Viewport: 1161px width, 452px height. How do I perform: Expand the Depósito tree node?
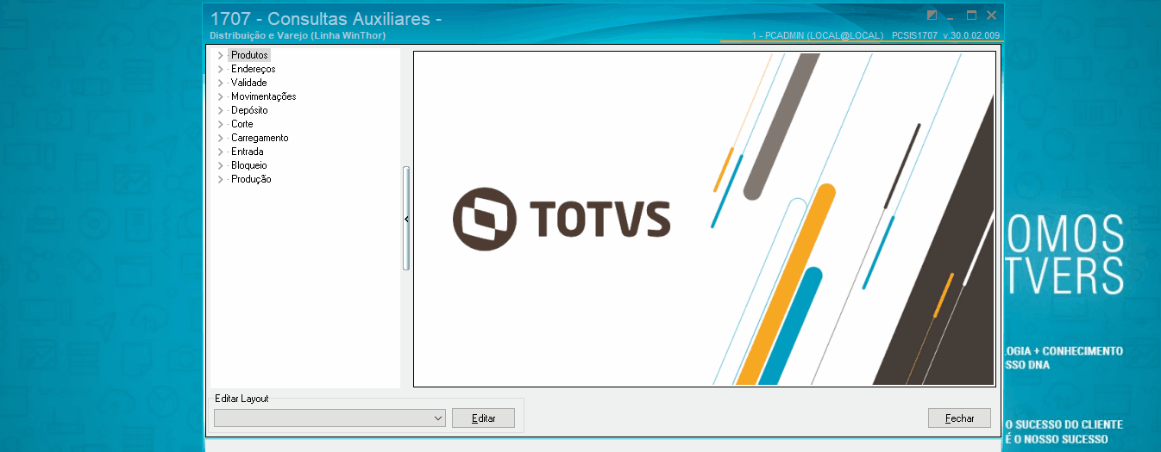[221, 110]
